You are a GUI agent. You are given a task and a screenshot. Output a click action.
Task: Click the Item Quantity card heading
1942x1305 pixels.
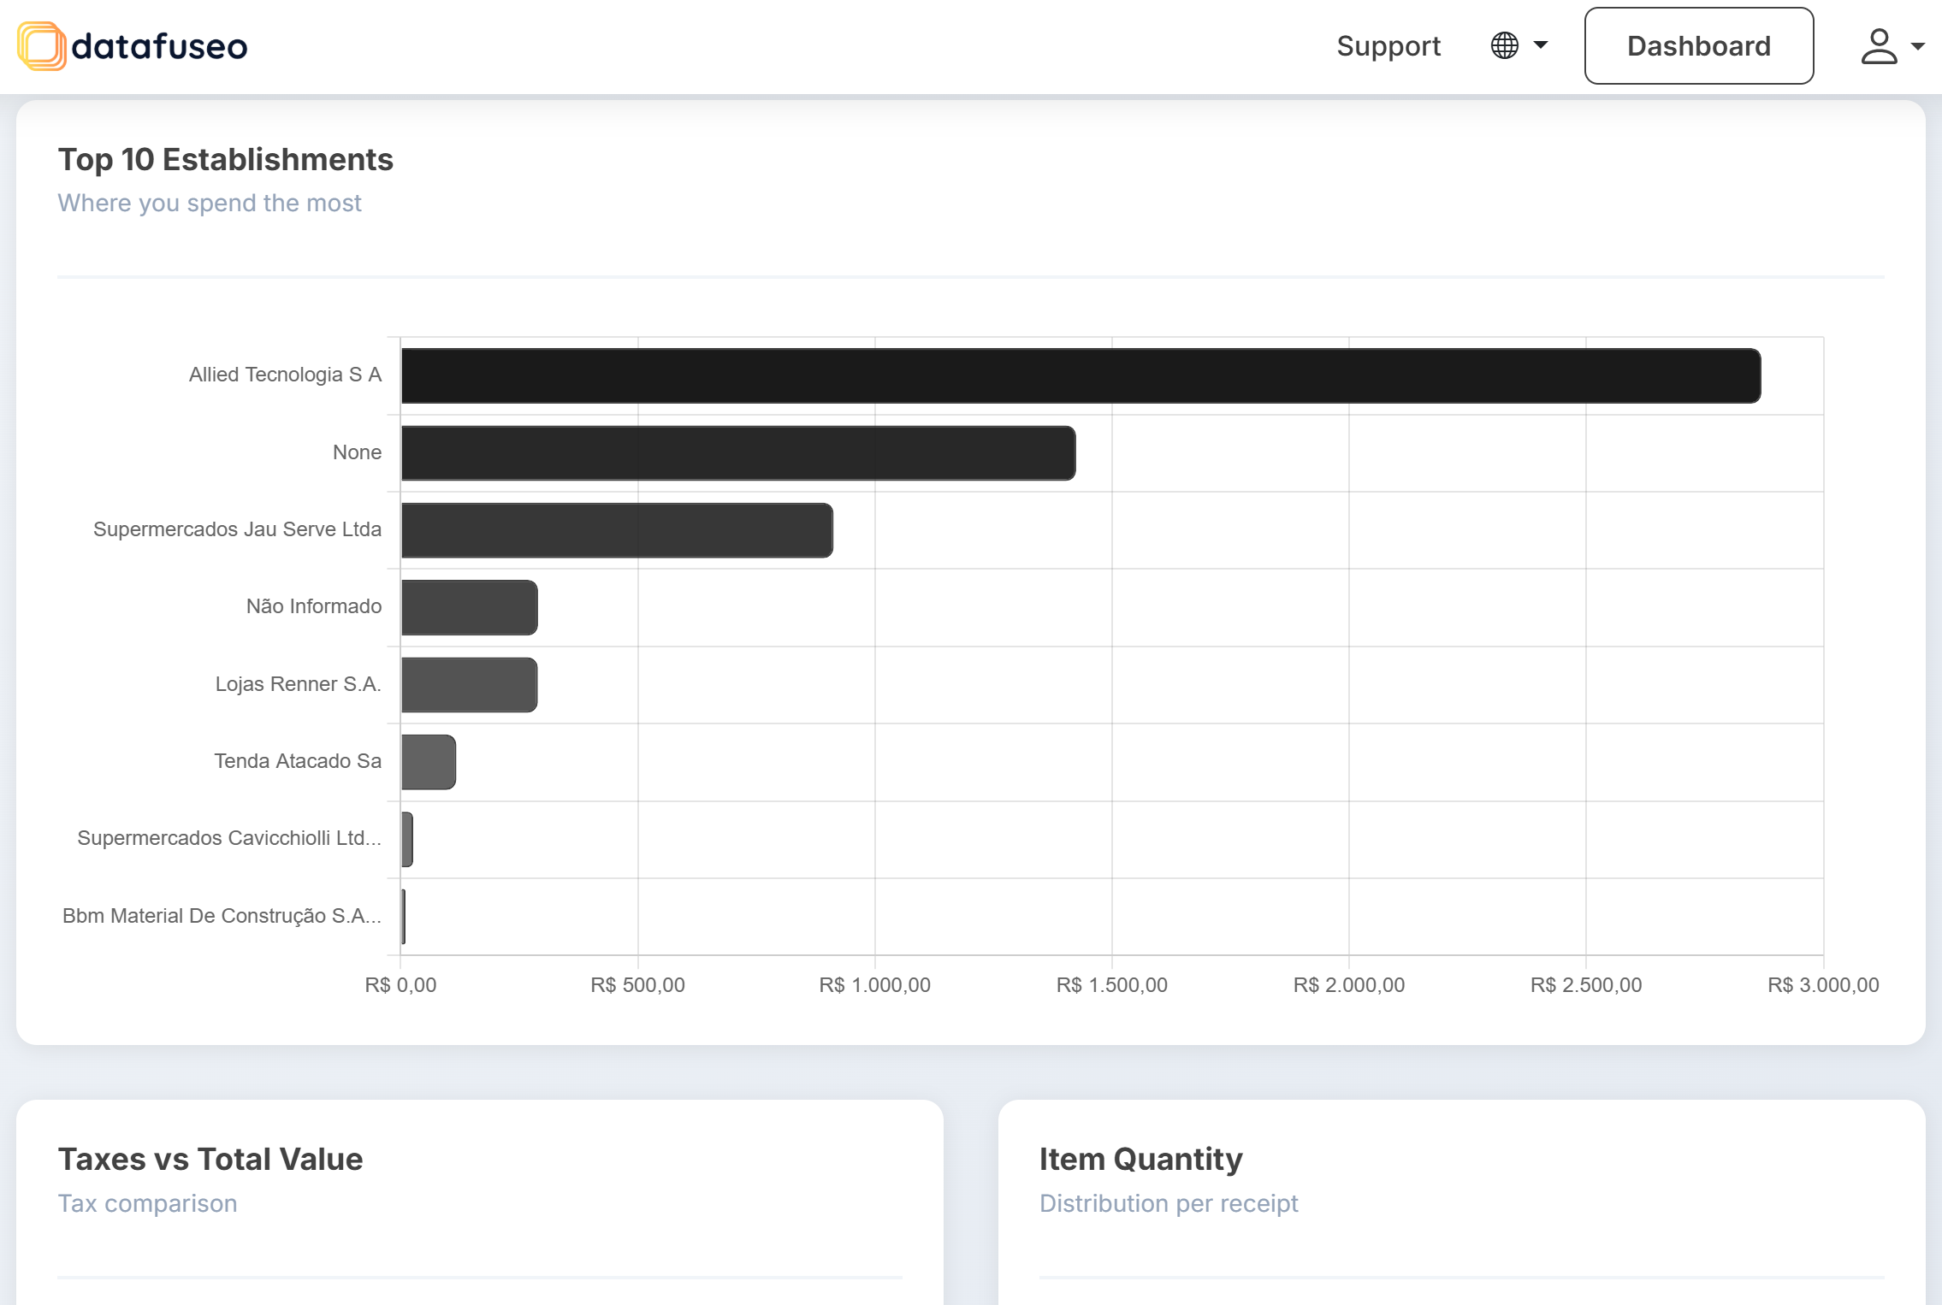coord(1140,1160)
